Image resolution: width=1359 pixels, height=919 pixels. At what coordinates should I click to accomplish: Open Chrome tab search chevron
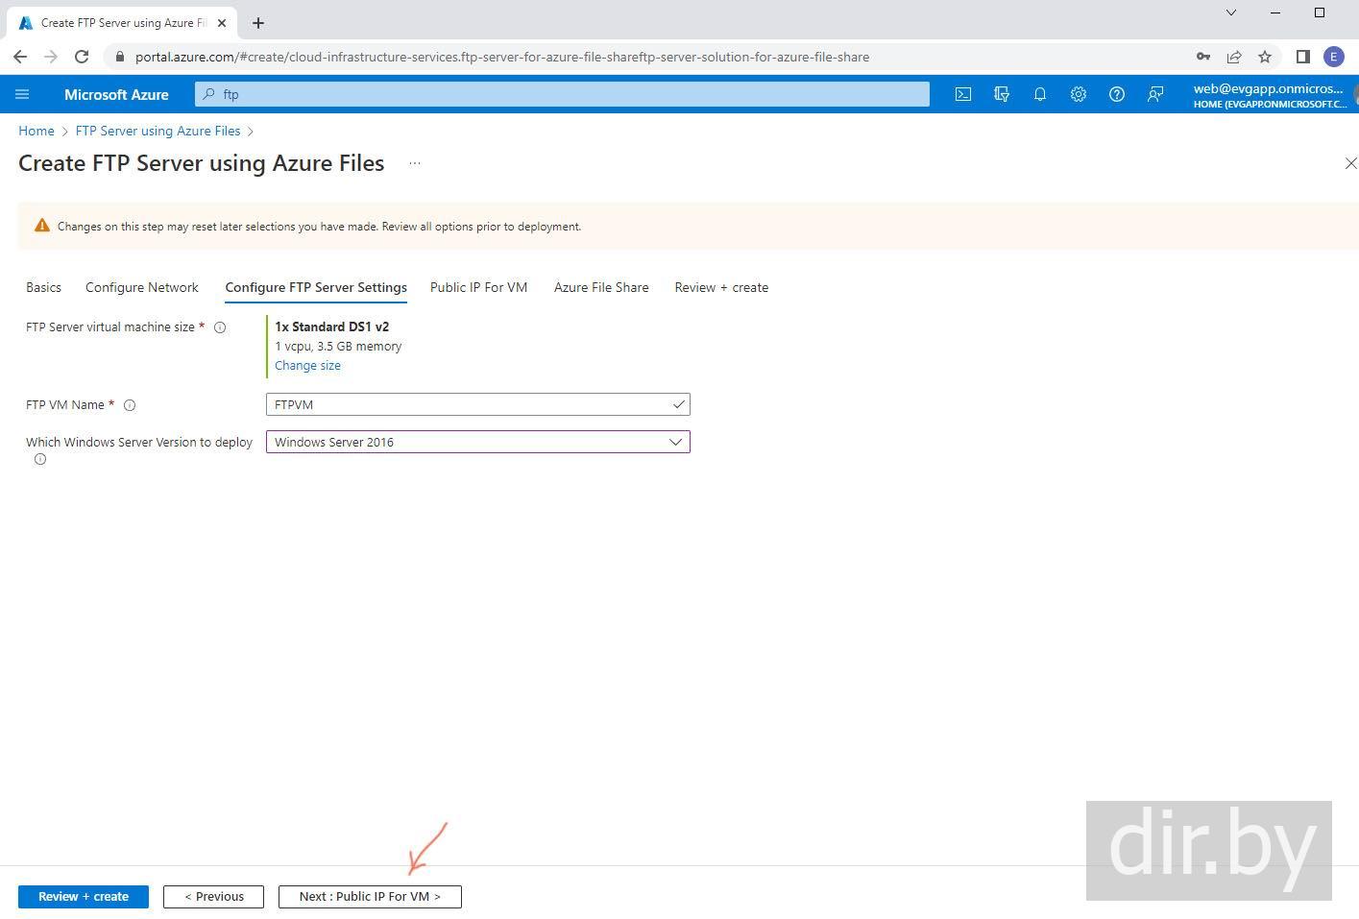tap(1231, 12)
